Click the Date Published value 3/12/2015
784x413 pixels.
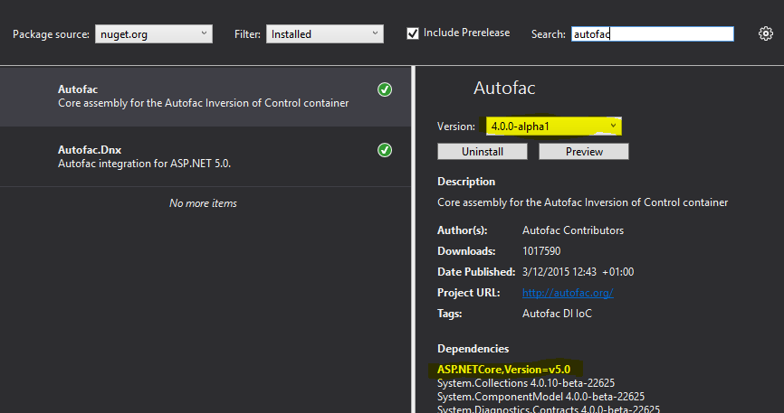coord(578,272)
